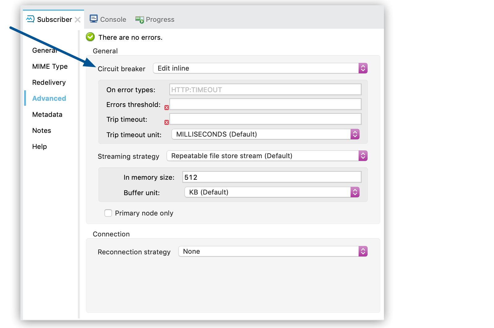Image resolution: width=494 pixels, height=328 pixels.
Task: Enable the Primary node only checkbox
Action: [x=108, y=213]
